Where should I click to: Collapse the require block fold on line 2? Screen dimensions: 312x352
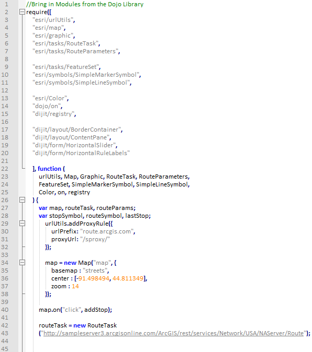pos(22,12)
